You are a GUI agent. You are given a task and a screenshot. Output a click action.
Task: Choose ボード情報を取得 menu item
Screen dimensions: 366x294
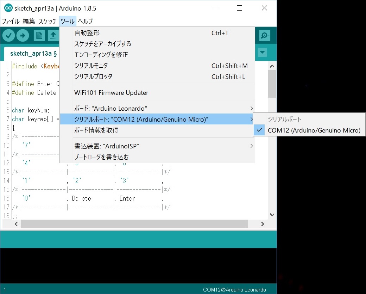157,130
